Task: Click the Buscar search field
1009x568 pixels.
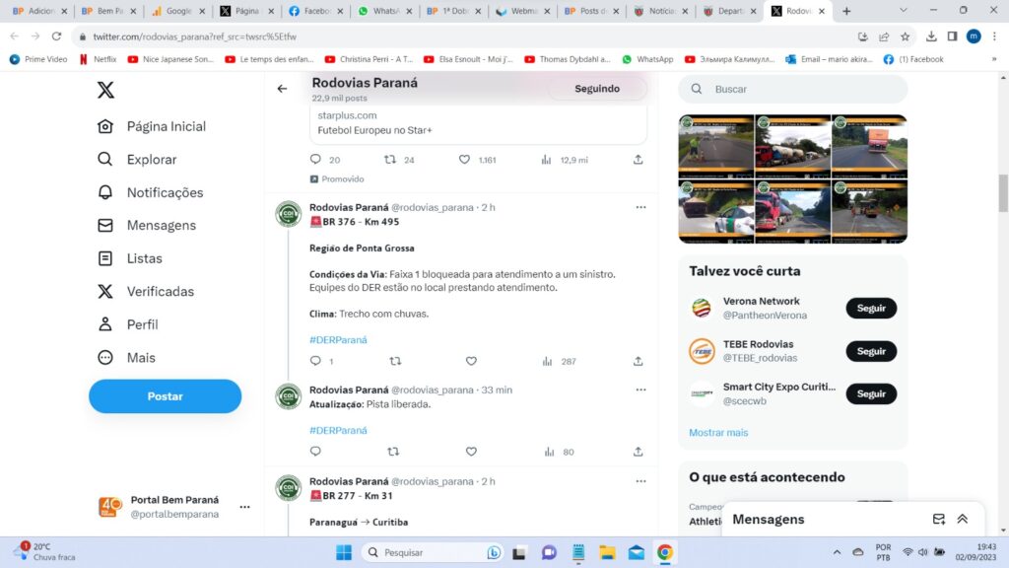Action: click(793, 89)
